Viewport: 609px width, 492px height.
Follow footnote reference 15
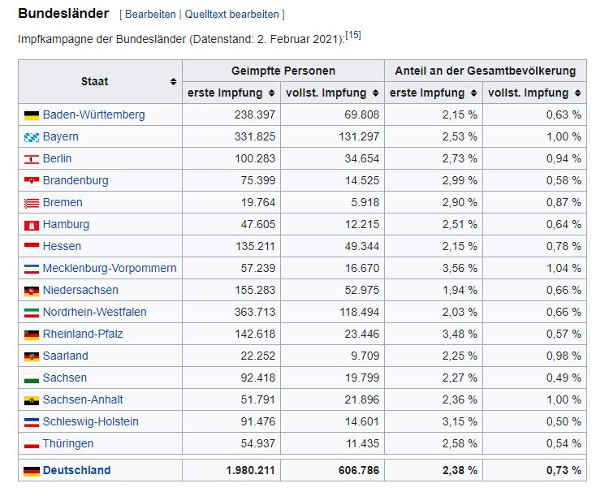click(x=353, y=35)
